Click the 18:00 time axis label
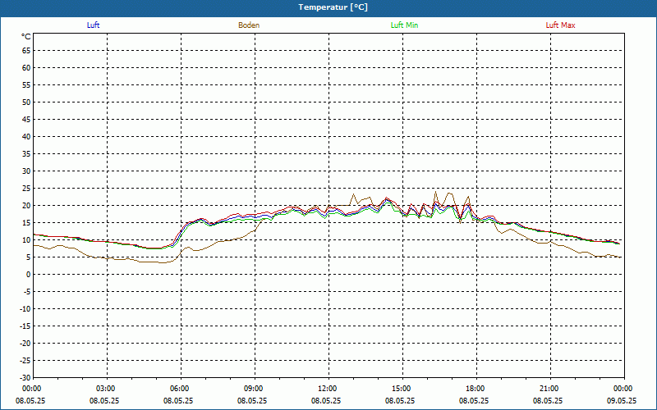657x410 pixels. (x=476, y=389)
